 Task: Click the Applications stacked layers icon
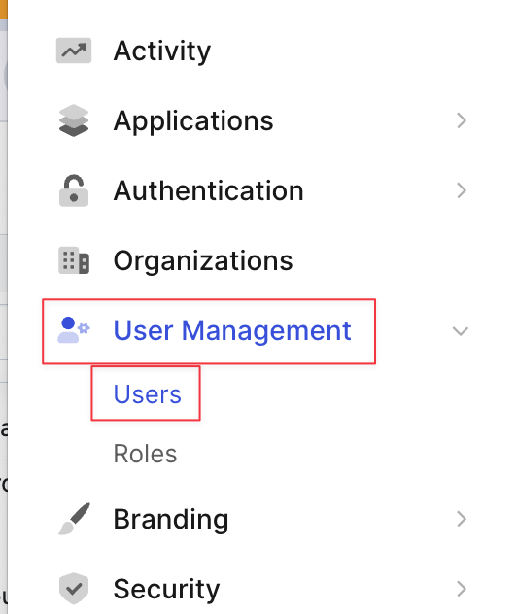(74, 120)
